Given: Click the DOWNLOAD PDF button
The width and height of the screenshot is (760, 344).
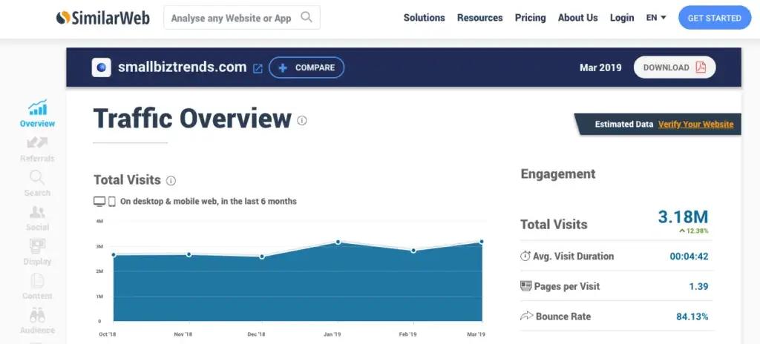Looking at the screenshot, I should click(x=674, y=67).
